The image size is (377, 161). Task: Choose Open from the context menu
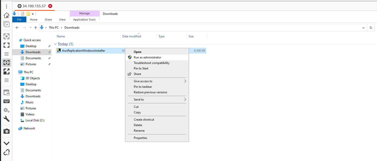(157, 52)
